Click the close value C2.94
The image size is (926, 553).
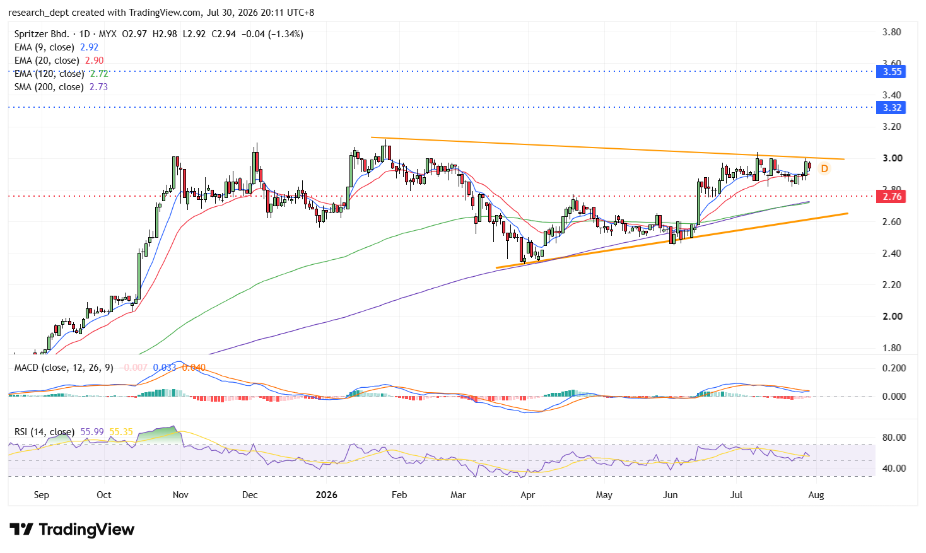(223, 34)
